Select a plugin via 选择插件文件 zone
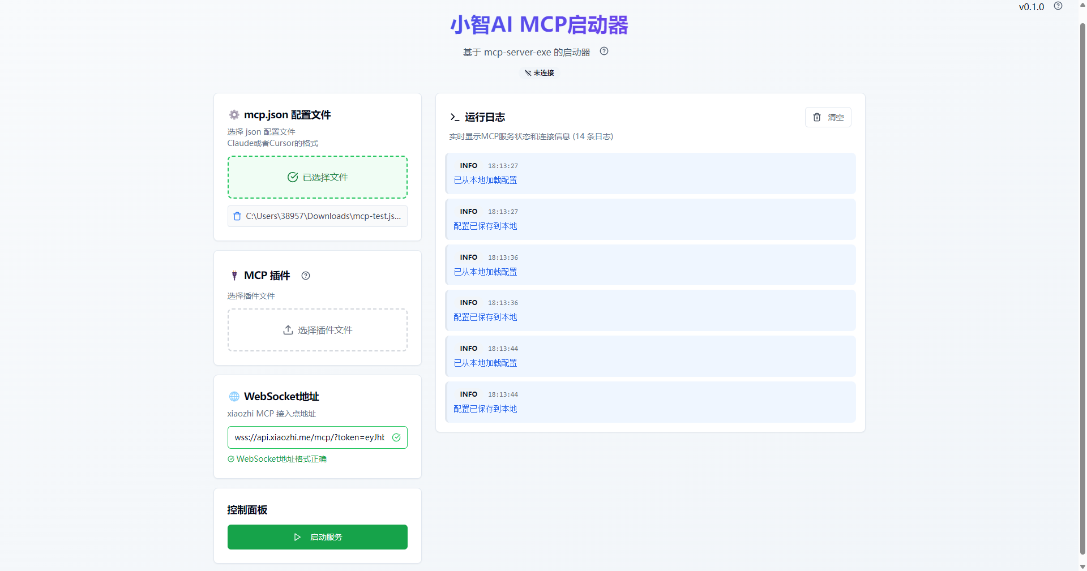 point(317,330)
